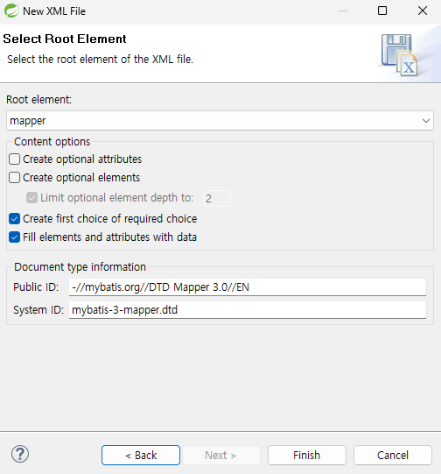This screenshot has height=474, width=441.
Task: Click the help question mark icon
Action: coord(20,454)
